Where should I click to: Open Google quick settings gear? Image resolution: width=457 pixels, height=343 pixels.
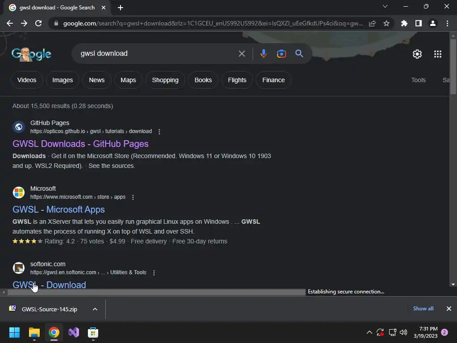tap(417, 54)
